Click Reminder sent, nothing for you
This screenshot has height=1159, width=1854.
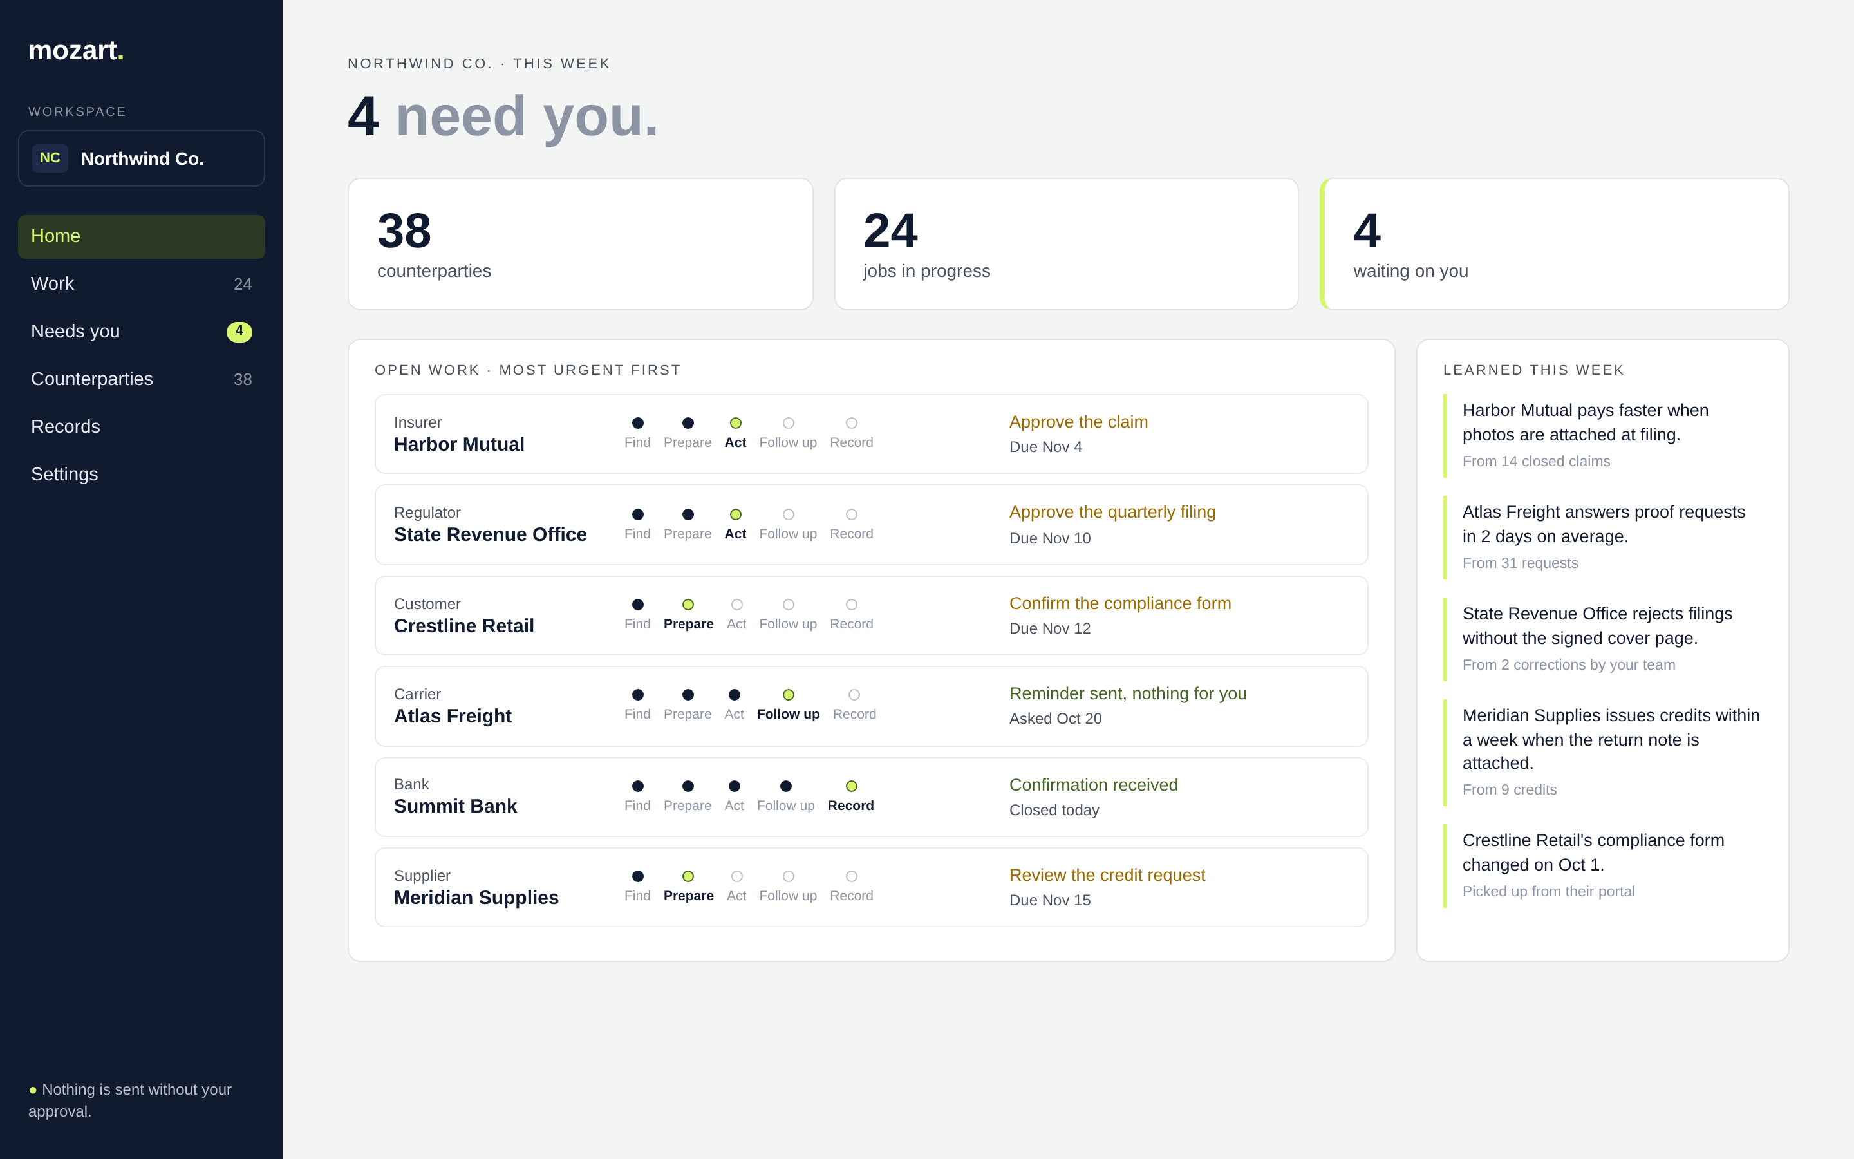pyautogui.click(x=1128, y=693)
